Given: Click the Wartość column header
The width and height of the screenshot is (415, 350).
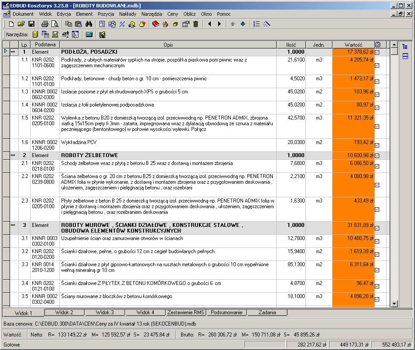Looking at the screenshot, I should click(353, 45).
